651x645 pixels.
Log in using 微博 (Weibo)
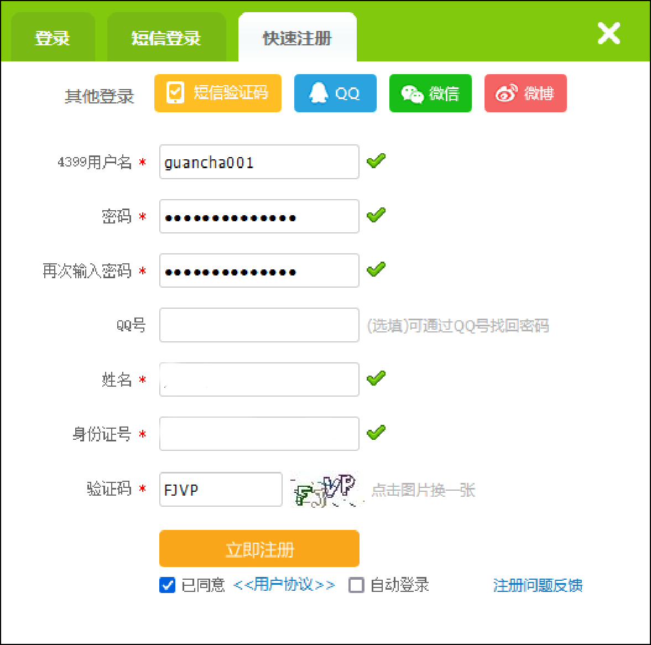pyautogui.click(x=525, y=93)
